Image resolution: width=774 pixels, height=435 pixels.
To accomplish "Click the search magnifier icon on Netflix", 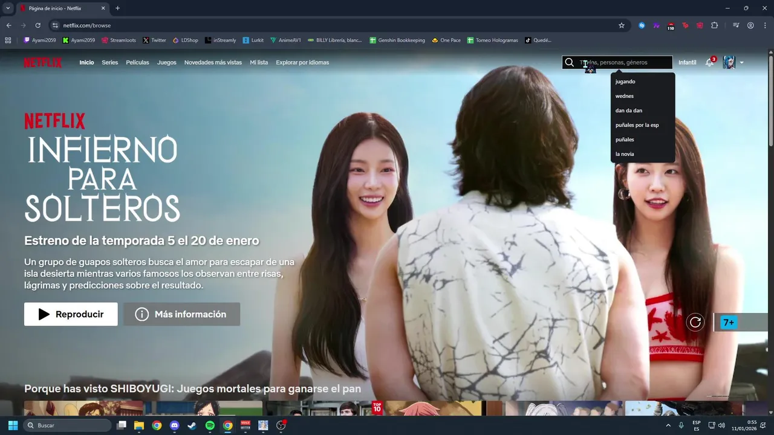I will [569, 62].
